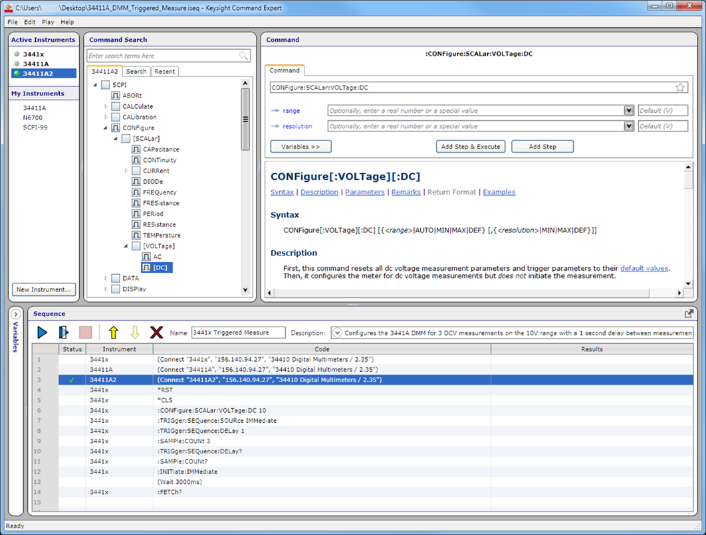Click the Add Step button
The width and height of the screenshot is (706, 535).
(x=542, y=147)
